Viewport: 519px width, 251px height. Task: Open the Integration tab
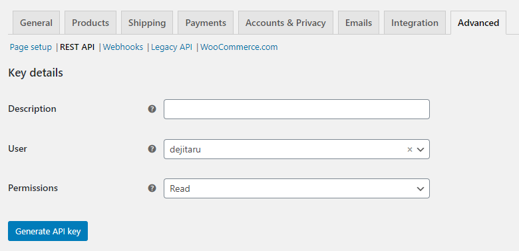pyautogui.click(x=415, y=23)
